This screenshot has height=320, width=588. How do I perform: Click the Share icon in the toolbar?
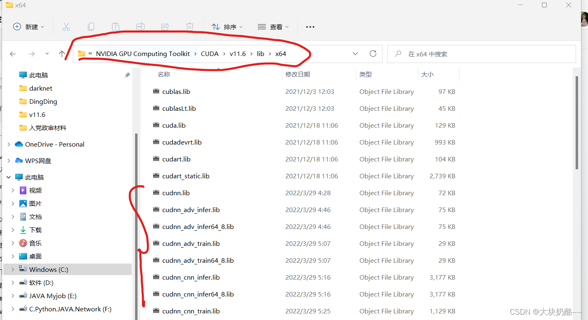pos(165,26)
